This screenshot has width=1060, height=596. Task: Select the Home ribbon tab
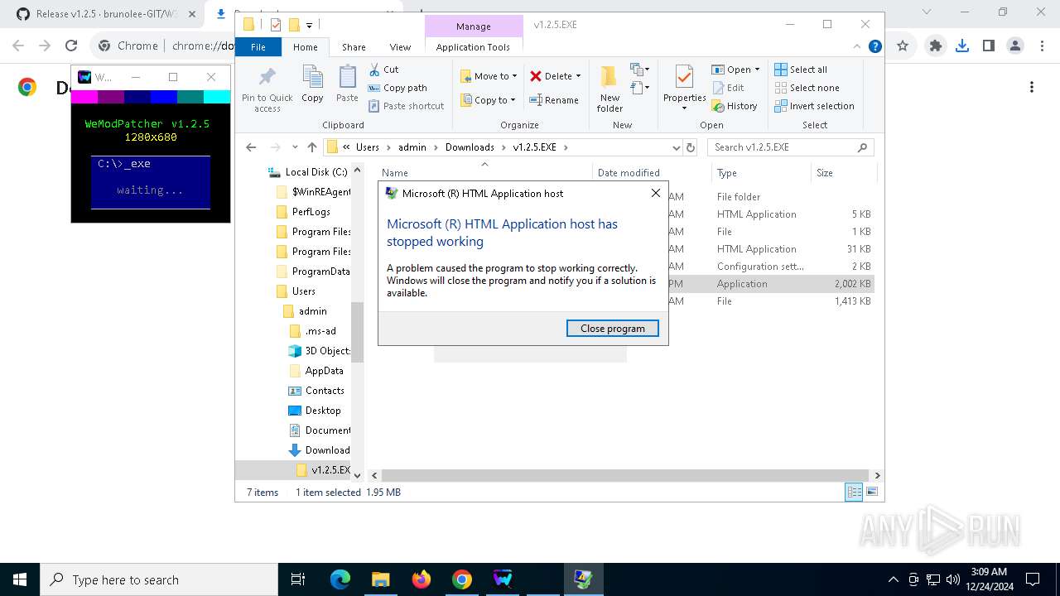[x=305, y=47]
